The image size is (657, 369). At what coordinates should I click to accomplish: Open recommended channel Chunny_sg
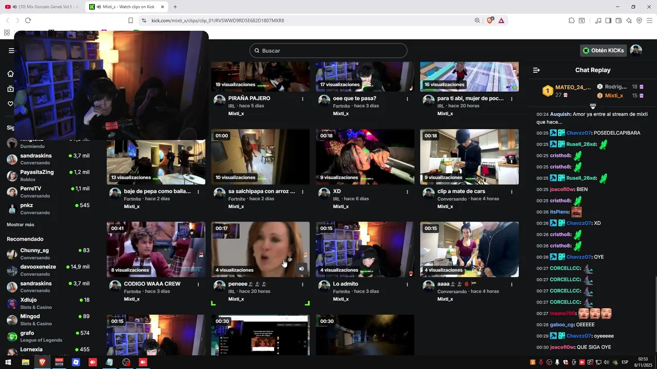click(48, 254)
